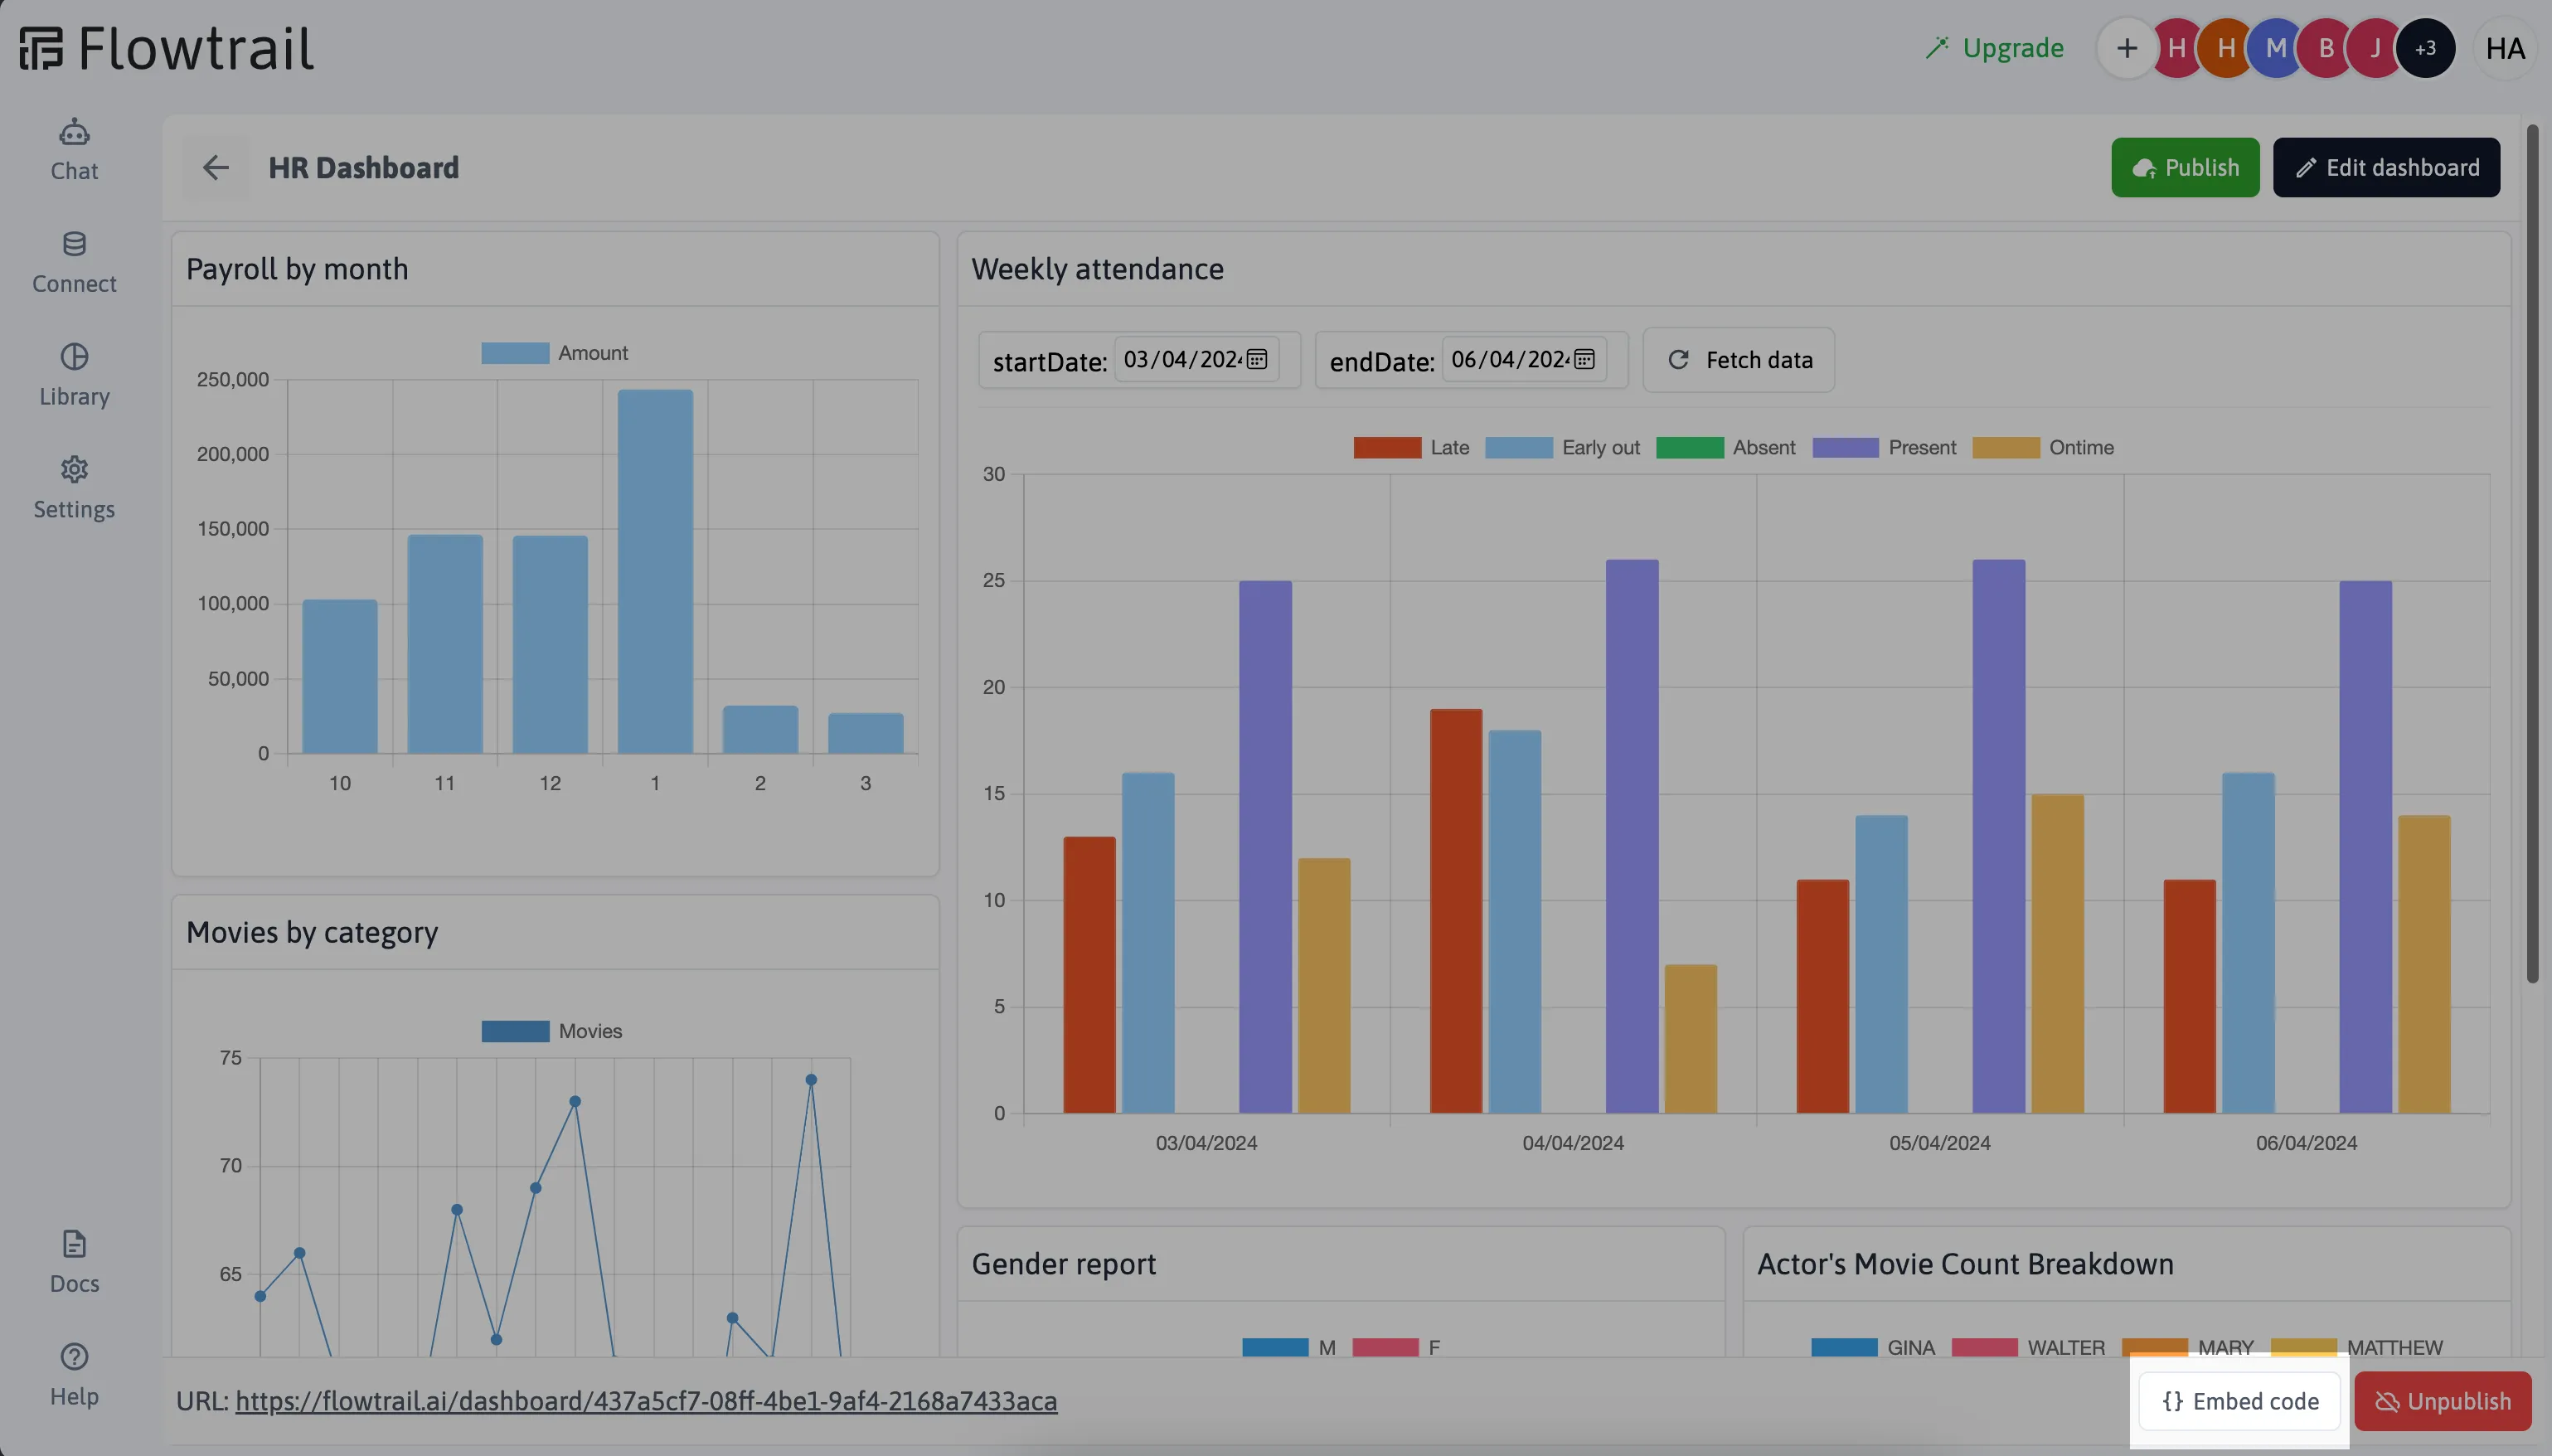Click Fetch data for weekly attendance
The height and width of the screenshot is (1456, 2552).
(1739, 360)
